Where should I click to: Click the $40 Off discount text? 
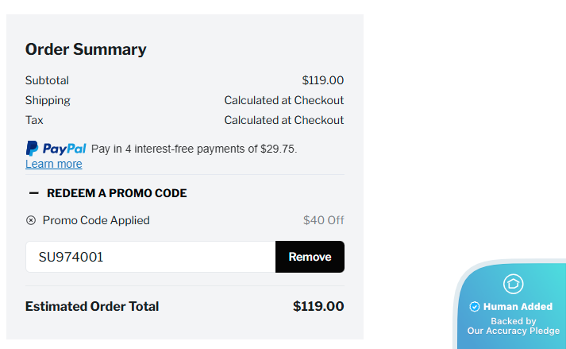(x=323, y=220)
